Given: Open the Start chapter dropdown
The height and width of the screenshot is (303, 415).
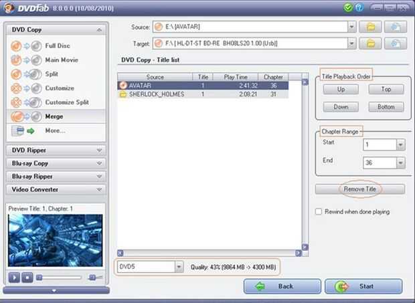Looking at the screenshot, I should tap(401, 144).
